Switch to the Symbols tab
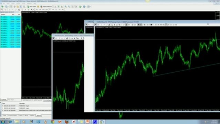This screenshot has height=124, width=220. (4, 100)
